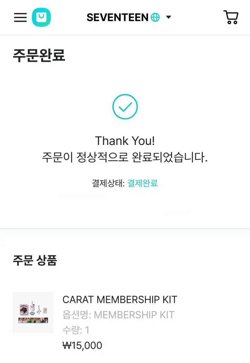
Task: Click the 결제상태 label
Action: [x=108, y=183]
